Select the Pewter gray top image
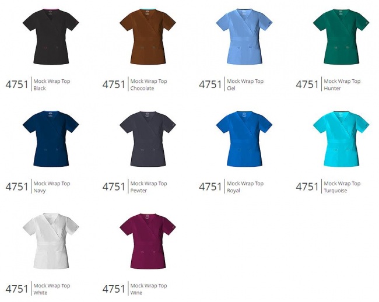Image resolution: width=379 pixels, height=302 pixels. click(148, 139)
